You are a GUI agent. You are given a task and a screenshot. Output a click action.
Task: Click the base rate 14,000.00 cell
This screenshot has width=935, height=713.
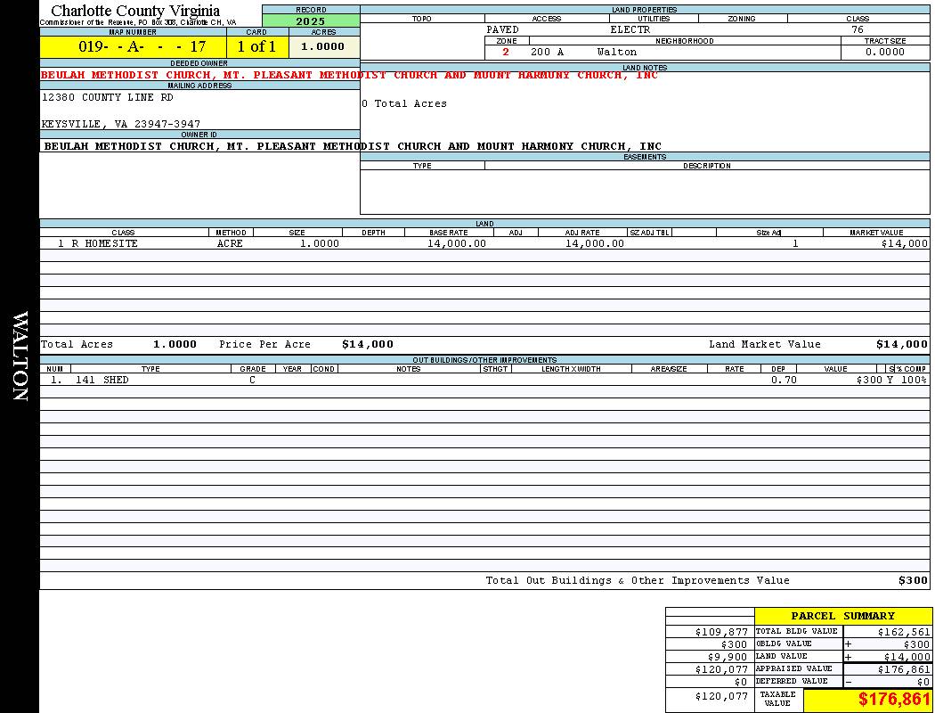pyautogui.click(x=456, y=243)
